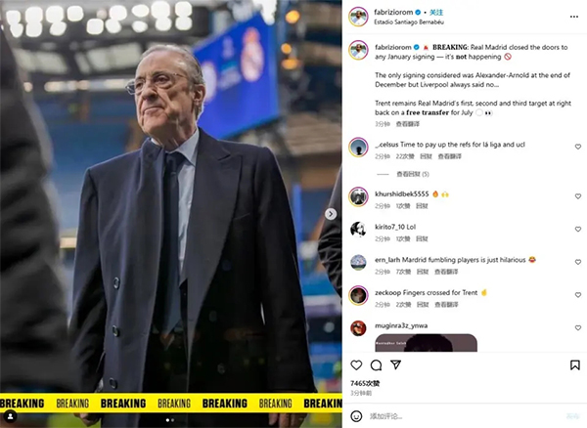Share post via paper plane icon

point(395,364)
